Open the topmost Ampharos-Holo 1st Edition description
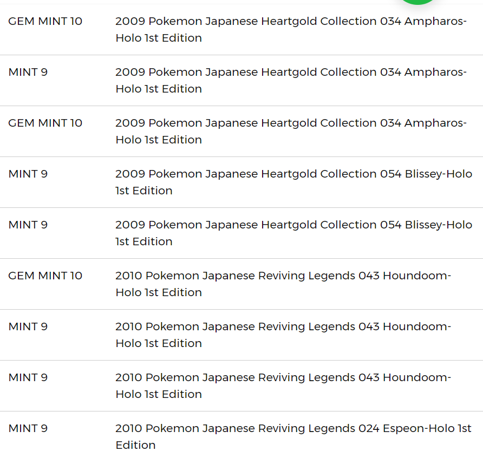Viewport: 483px width, 451px height. [291, 30]
